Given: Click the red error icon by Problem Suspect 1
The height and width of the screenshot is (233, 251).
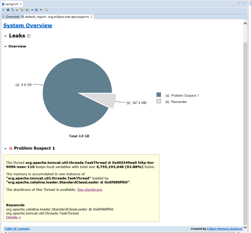Looking at the screenshot, I should (11, 148).
